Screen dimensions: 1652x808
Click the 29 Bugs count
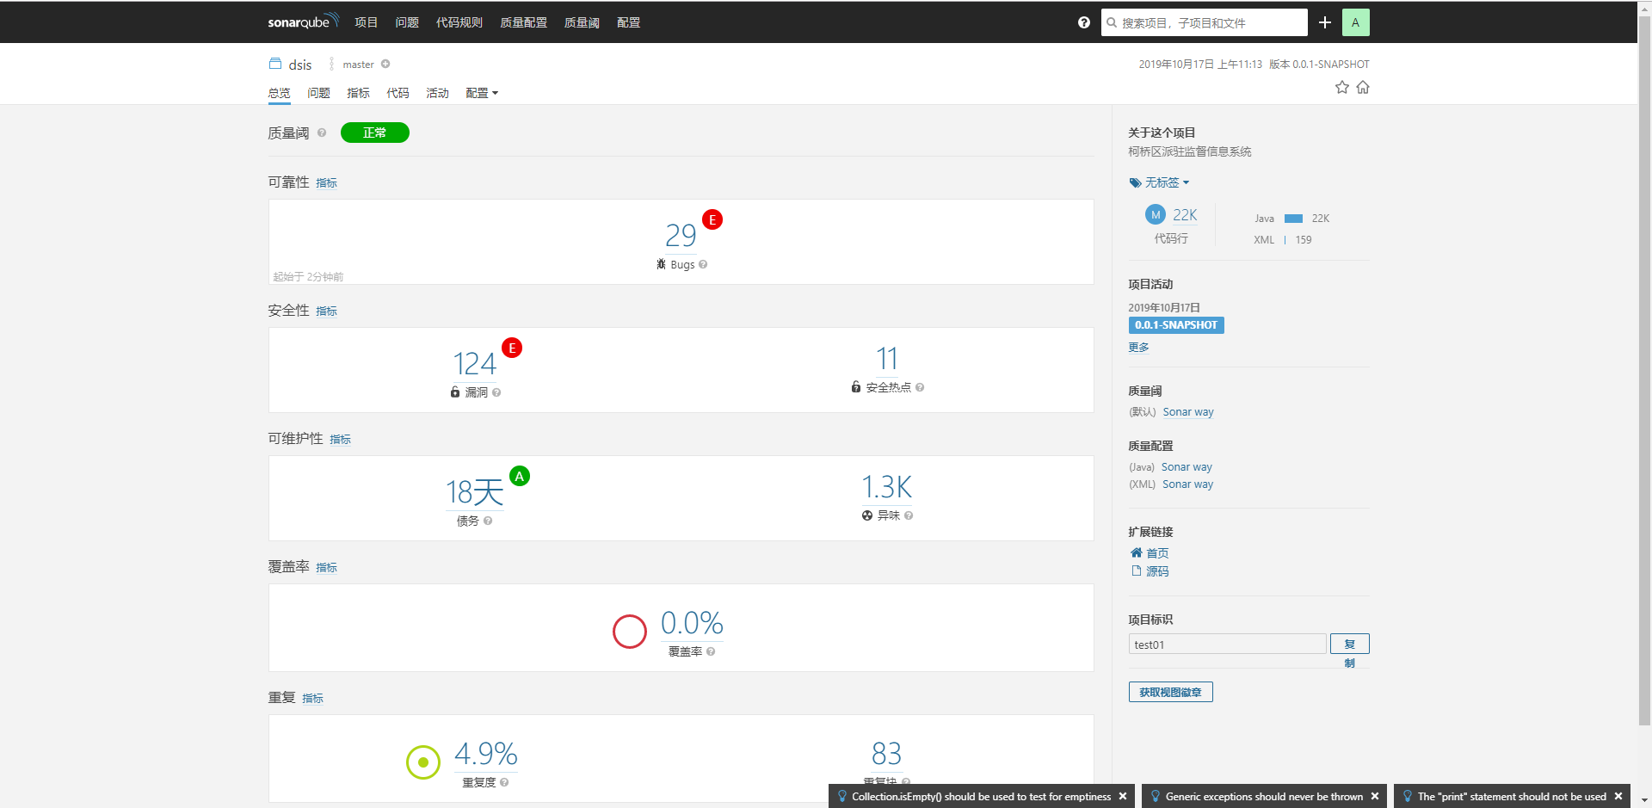(x=681, y=235)
